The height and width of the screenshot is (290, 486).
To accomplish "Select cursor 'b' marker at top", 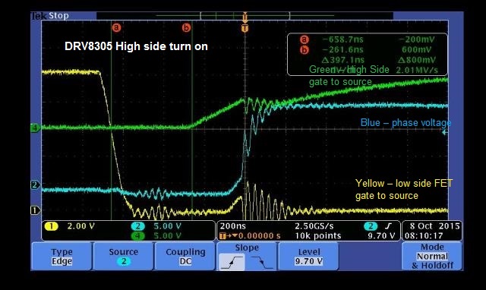I will coord(186,28).
